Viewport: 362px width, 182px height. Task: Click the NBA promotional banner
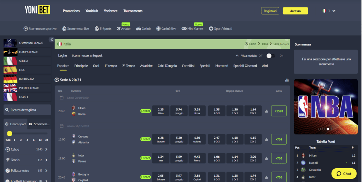[326, 107]
